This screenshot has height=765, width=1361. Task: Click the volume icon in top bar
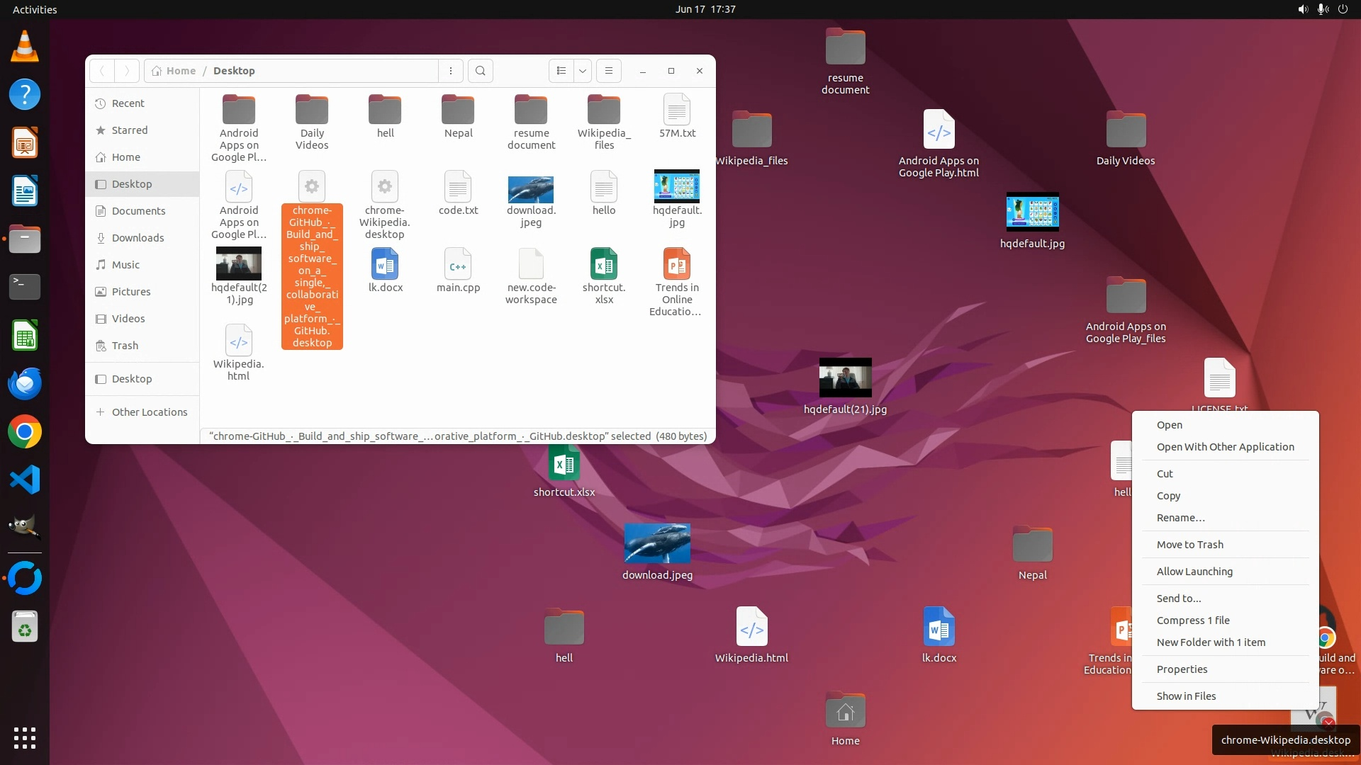(x=1303, y=9)
